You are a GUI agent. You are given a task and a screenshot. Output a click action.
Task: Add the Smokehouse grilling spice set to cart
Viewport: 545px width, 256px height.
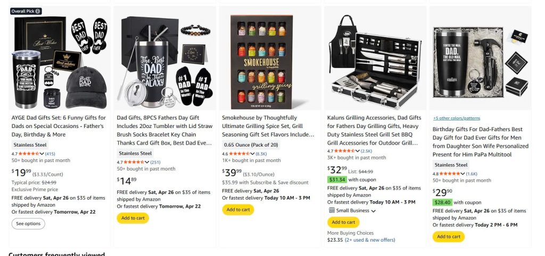(x=238, y=209)
